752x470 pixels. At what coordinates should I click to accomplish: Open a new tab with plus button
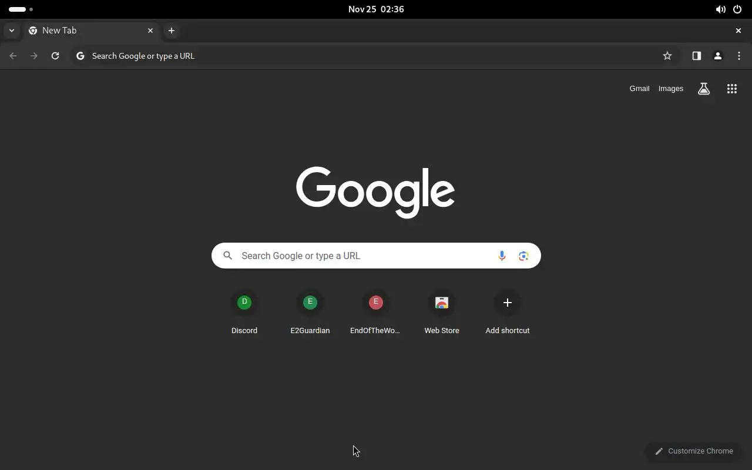click(x=172, y=31)
